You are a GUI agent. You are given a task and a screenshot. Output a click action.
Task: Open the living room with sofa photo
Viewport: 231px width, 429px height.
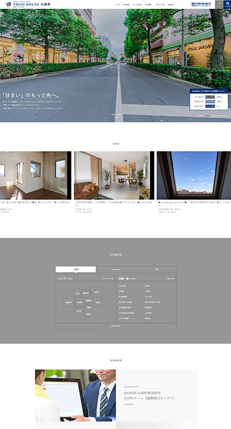(x=114, y=176)
